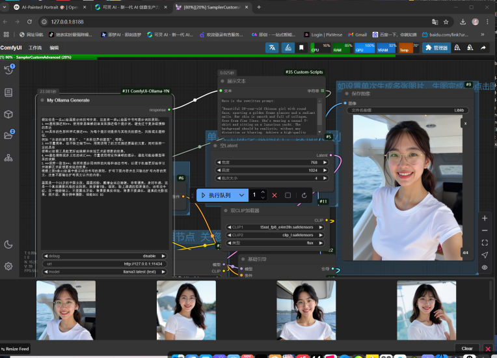Increase the queue batch count stepper
Viewport: 497px width, 358px height.
tap(263, 192)
